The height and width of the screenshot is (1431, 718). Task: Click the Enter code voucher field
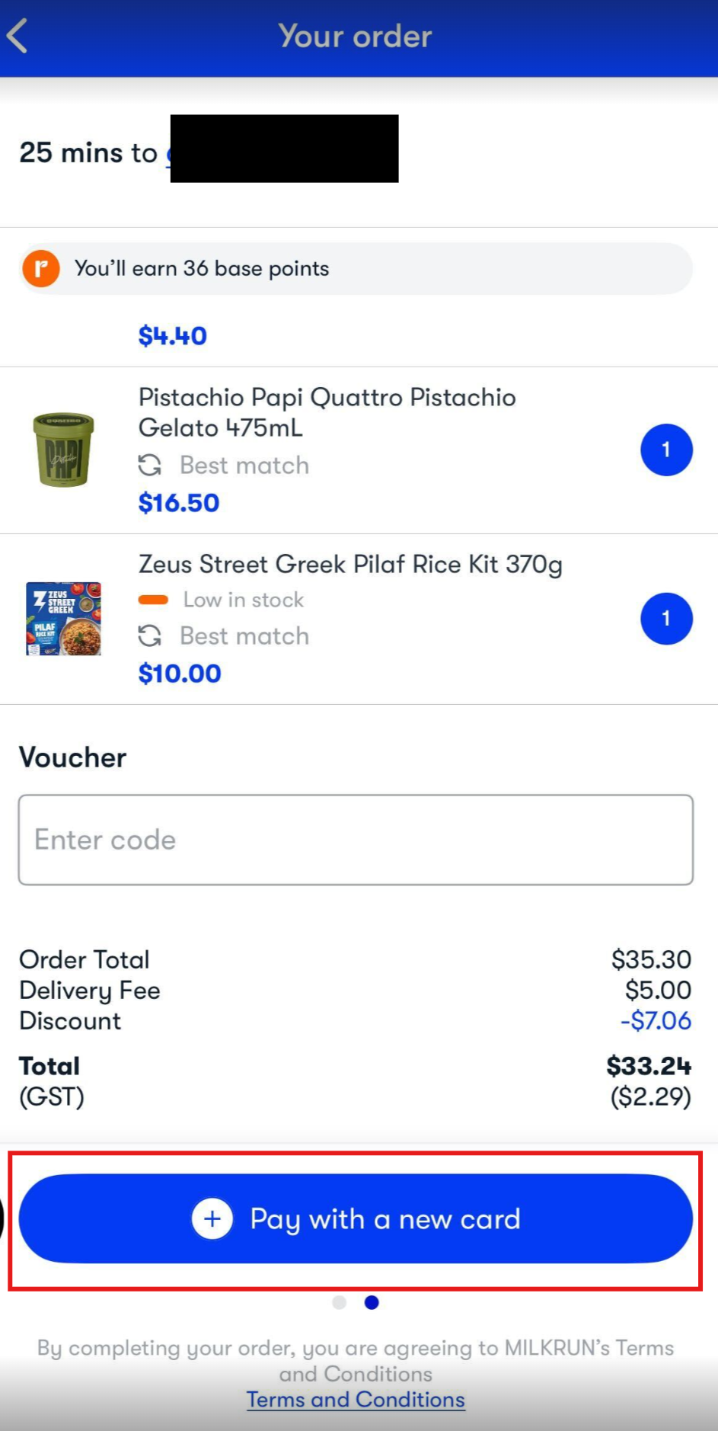tap(356, 840)
